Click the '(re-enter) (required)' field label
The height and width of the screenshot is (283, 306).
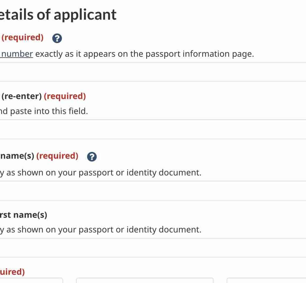tap(43, 96)
